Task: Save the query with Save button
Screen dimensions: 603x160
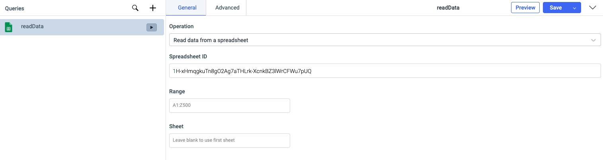Action: point(555,8)
